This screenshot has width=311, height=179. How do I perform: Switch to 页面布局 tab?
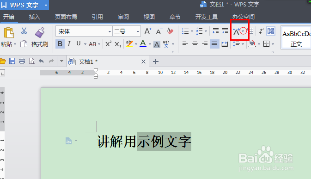click(x=66, y=17)
